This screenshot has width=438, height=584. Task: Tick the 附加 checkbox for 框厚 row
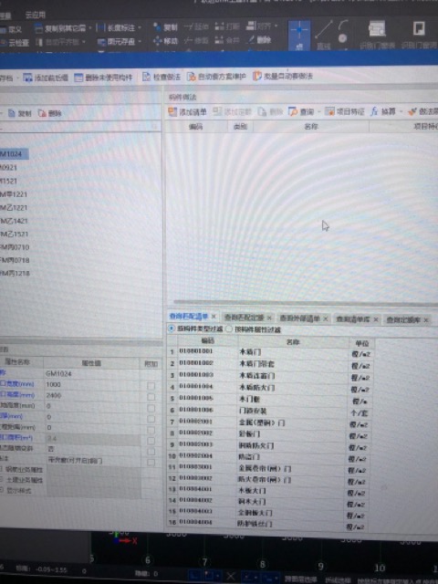(x=151, y=419)
